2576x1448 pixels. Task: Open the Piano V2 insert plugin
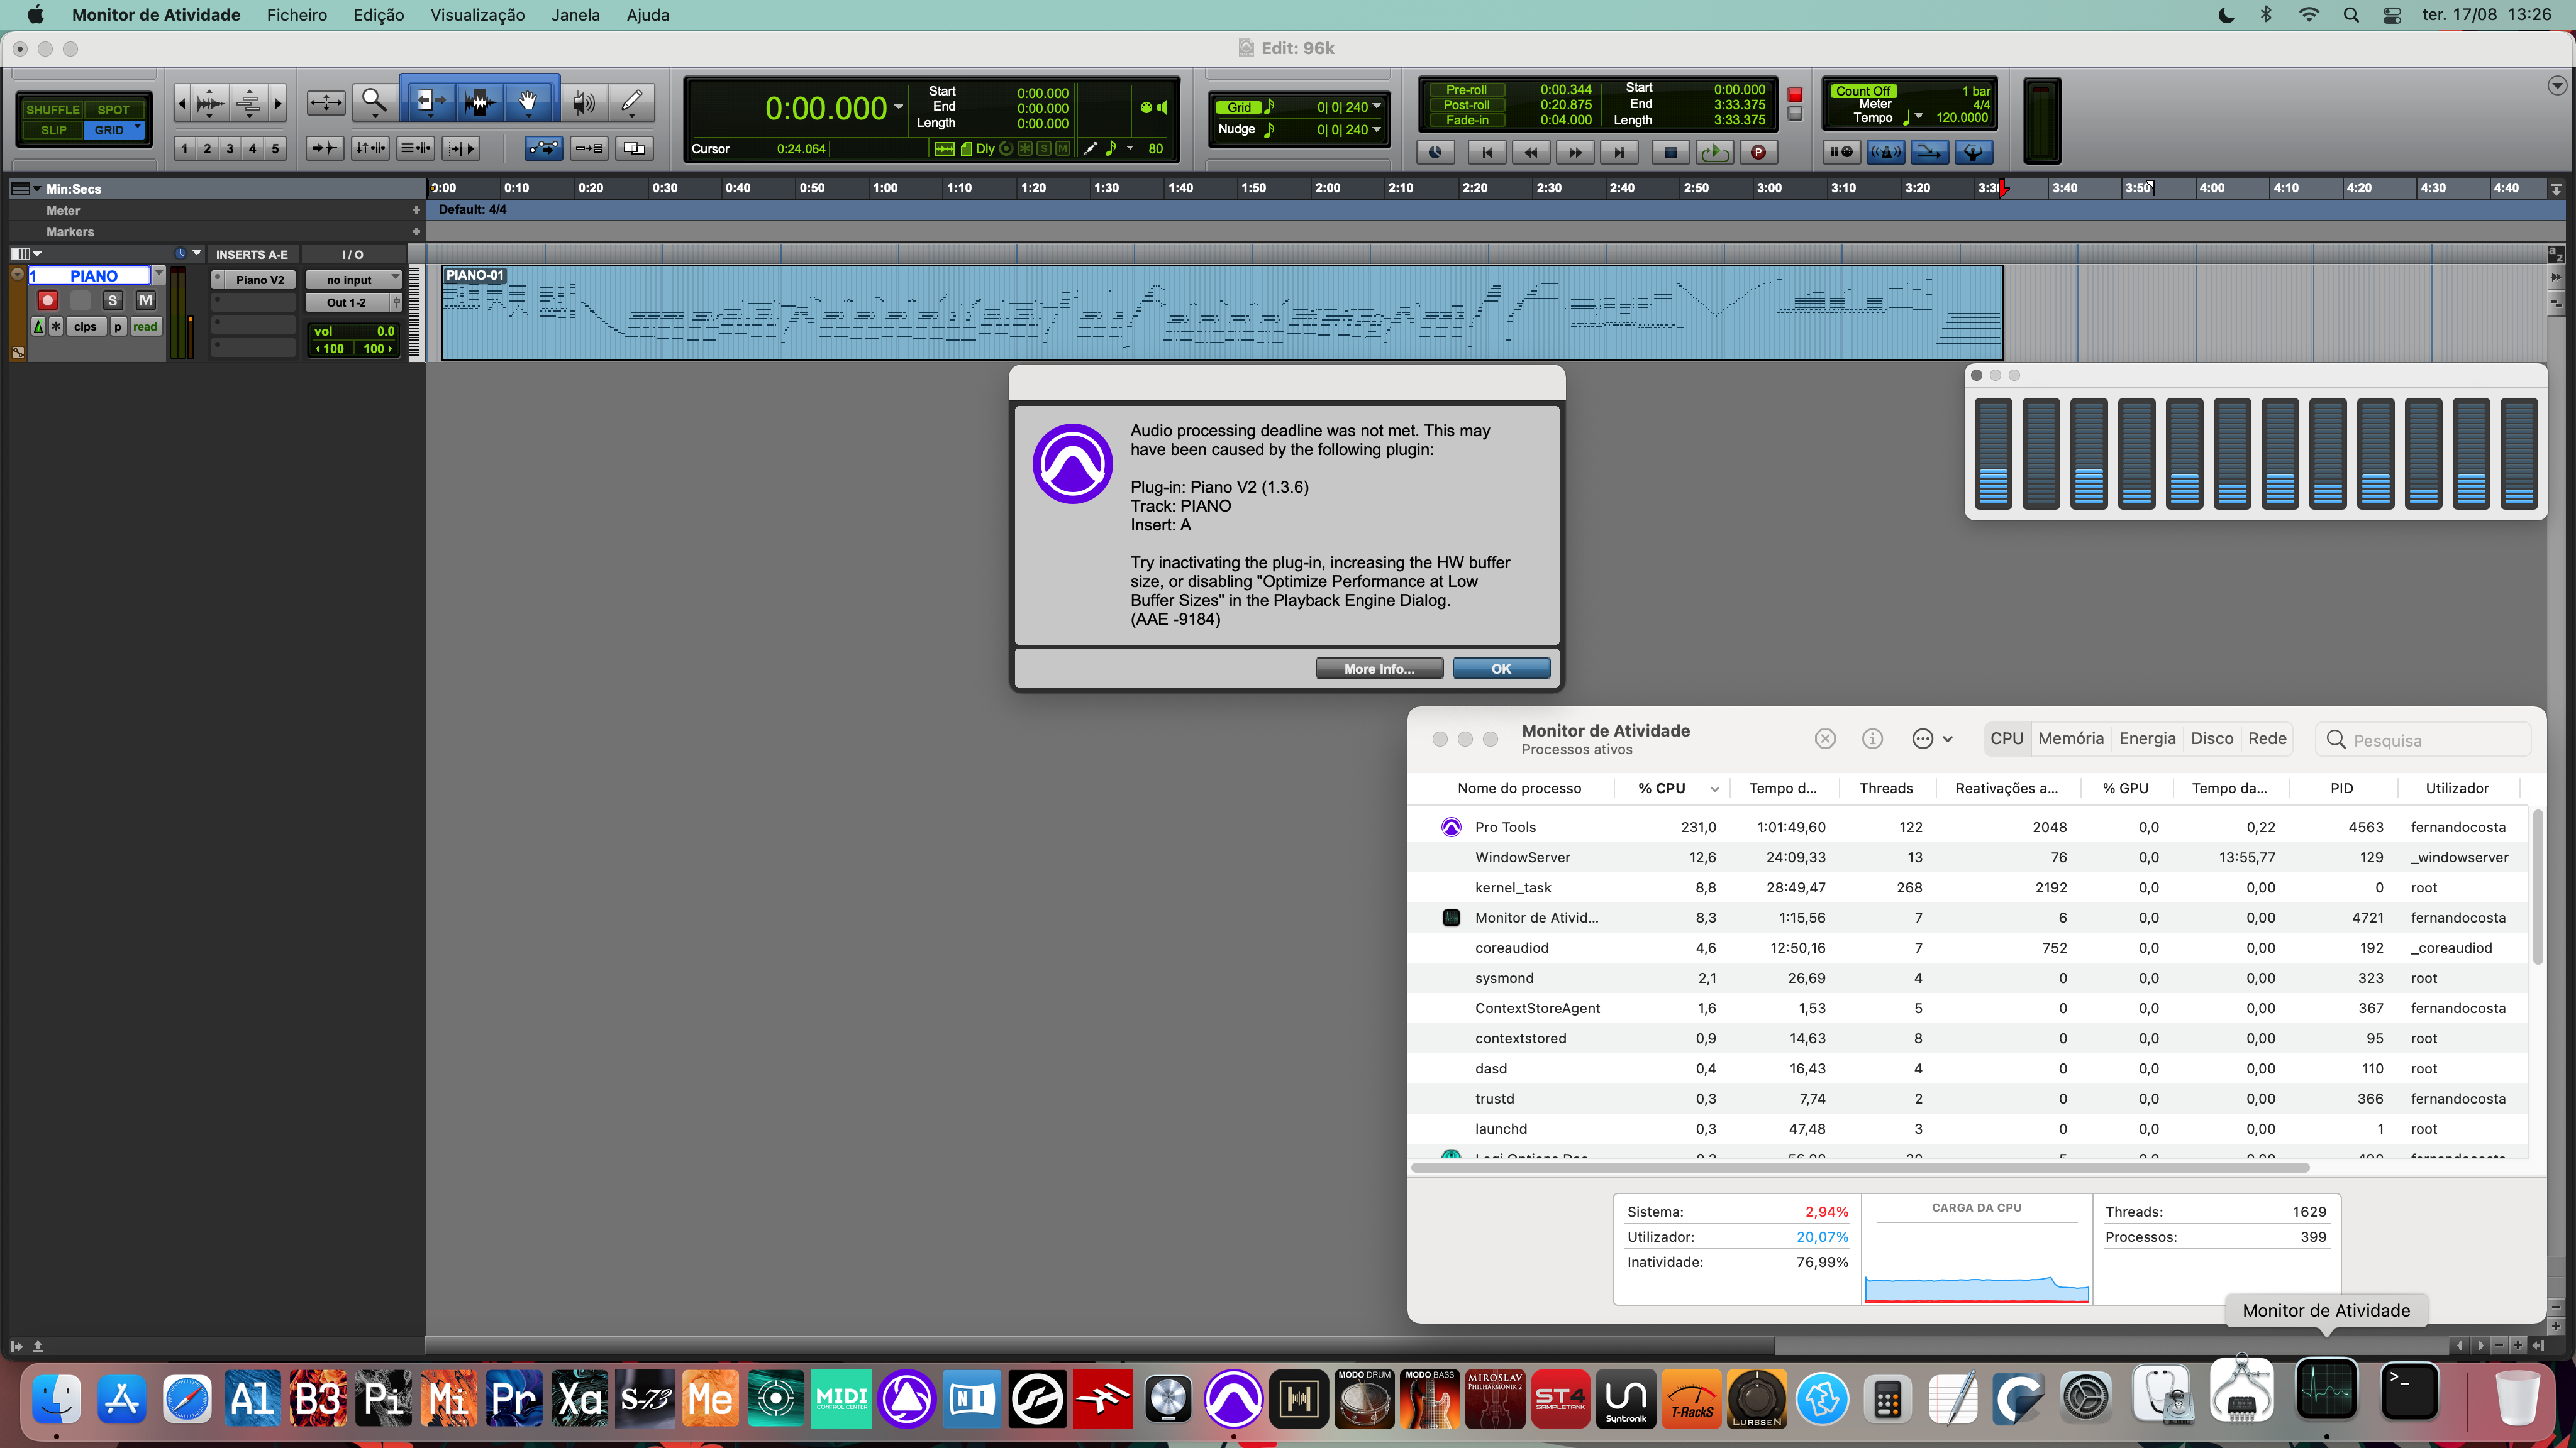[260, 280]
